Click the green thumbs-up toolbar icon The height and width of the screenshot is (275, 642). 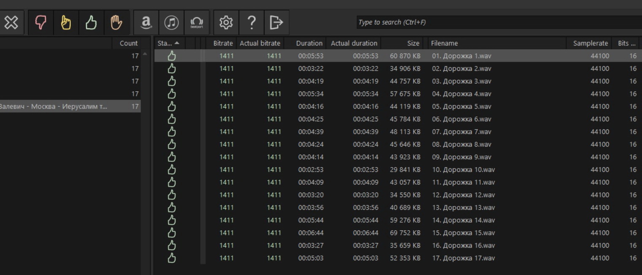click(x=91, y=22)
